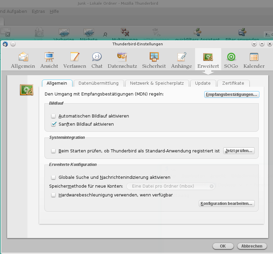The width and height of the screenshot is (273, 254).
Task: Open the Datenschutz settings category
Action: click(x=122, y=60)
